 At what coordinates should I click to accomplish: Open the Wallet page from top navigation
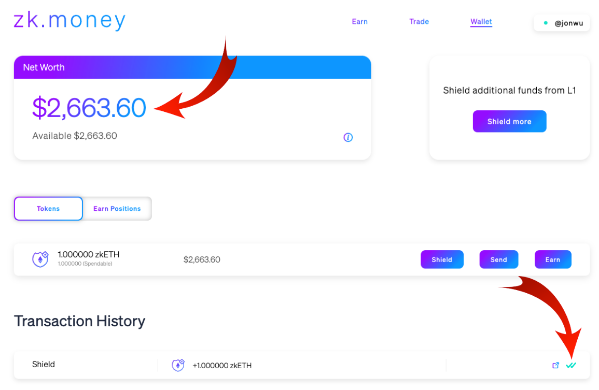481,22
